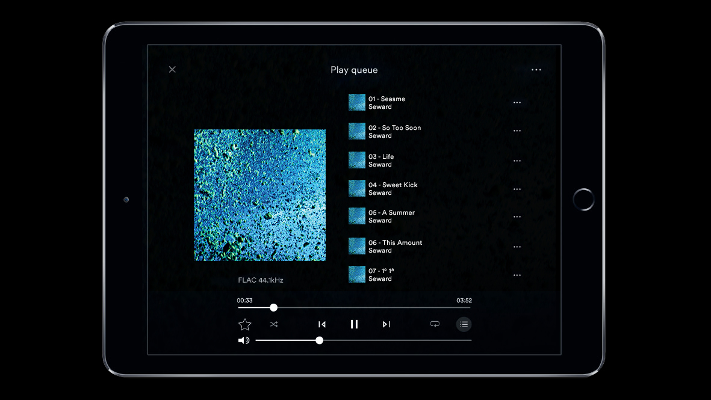Image resolution: width=711 pixels, height=400 pixels.
Task: Open options for the track Seasme
Action: 517,102
